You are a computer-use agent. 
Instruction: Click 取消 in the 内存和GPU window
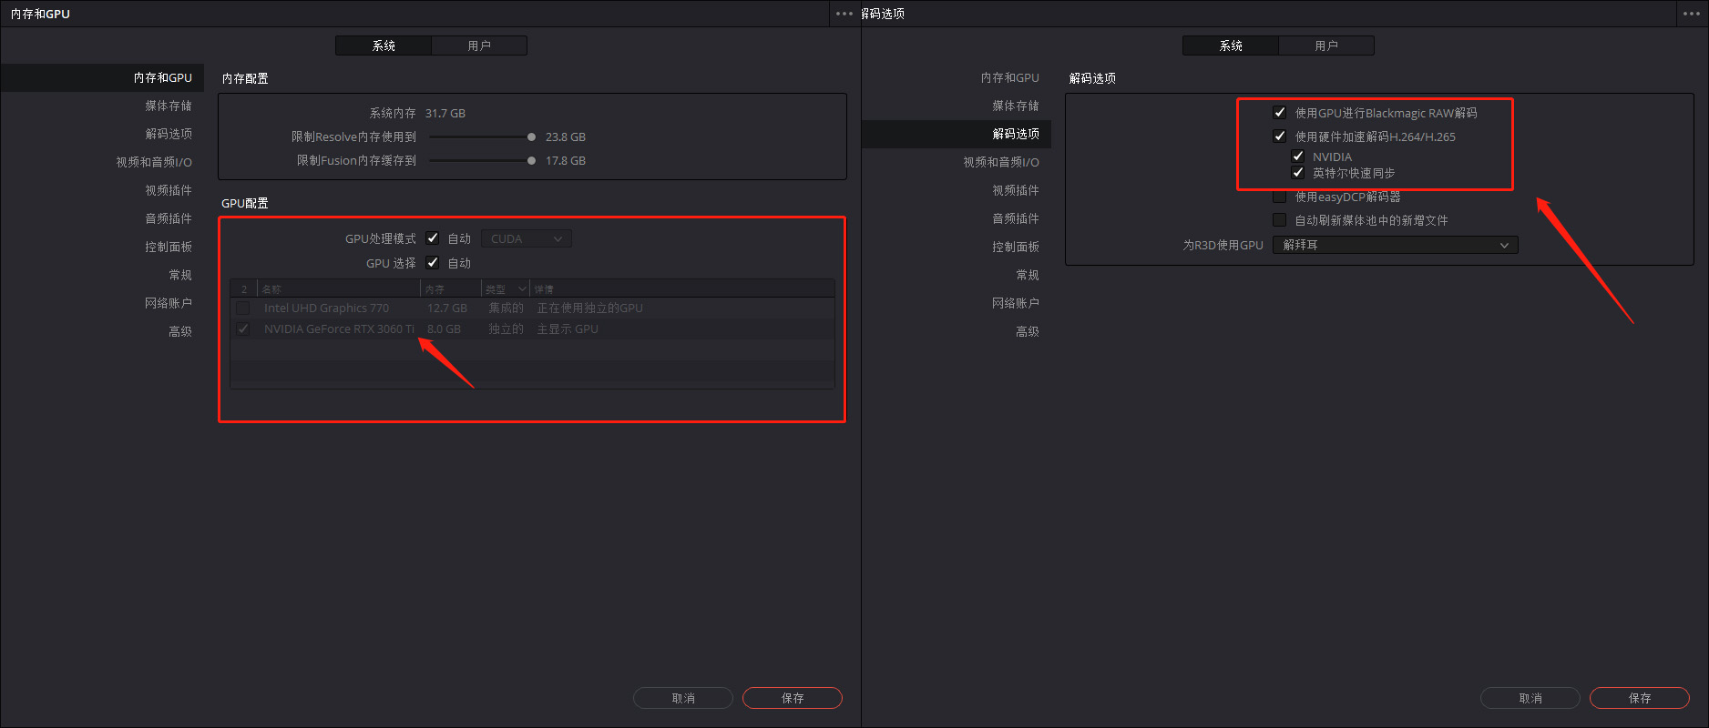(683, 698)
